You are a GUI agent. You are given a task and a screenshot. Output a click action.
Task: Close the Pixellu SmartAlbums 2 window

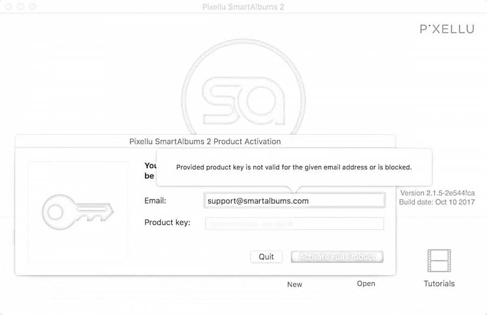point(9,7)
